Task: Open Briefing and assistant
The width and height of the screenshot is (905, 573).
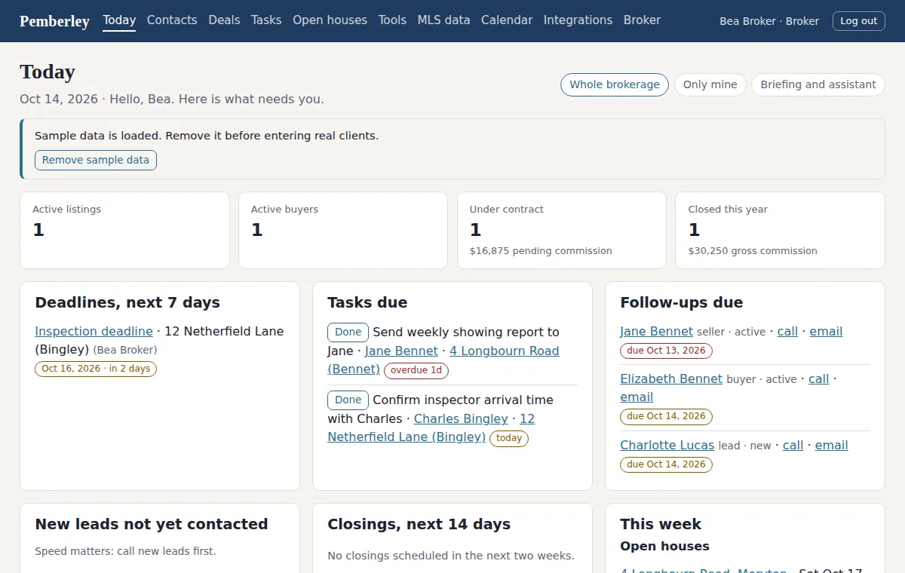Action: pos(818,84)
